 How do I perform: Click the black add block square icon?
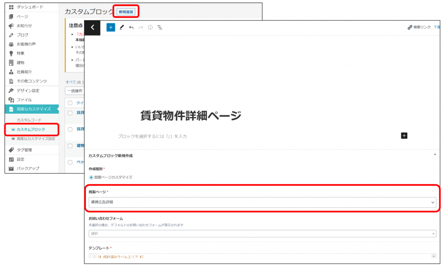[404, 136]
